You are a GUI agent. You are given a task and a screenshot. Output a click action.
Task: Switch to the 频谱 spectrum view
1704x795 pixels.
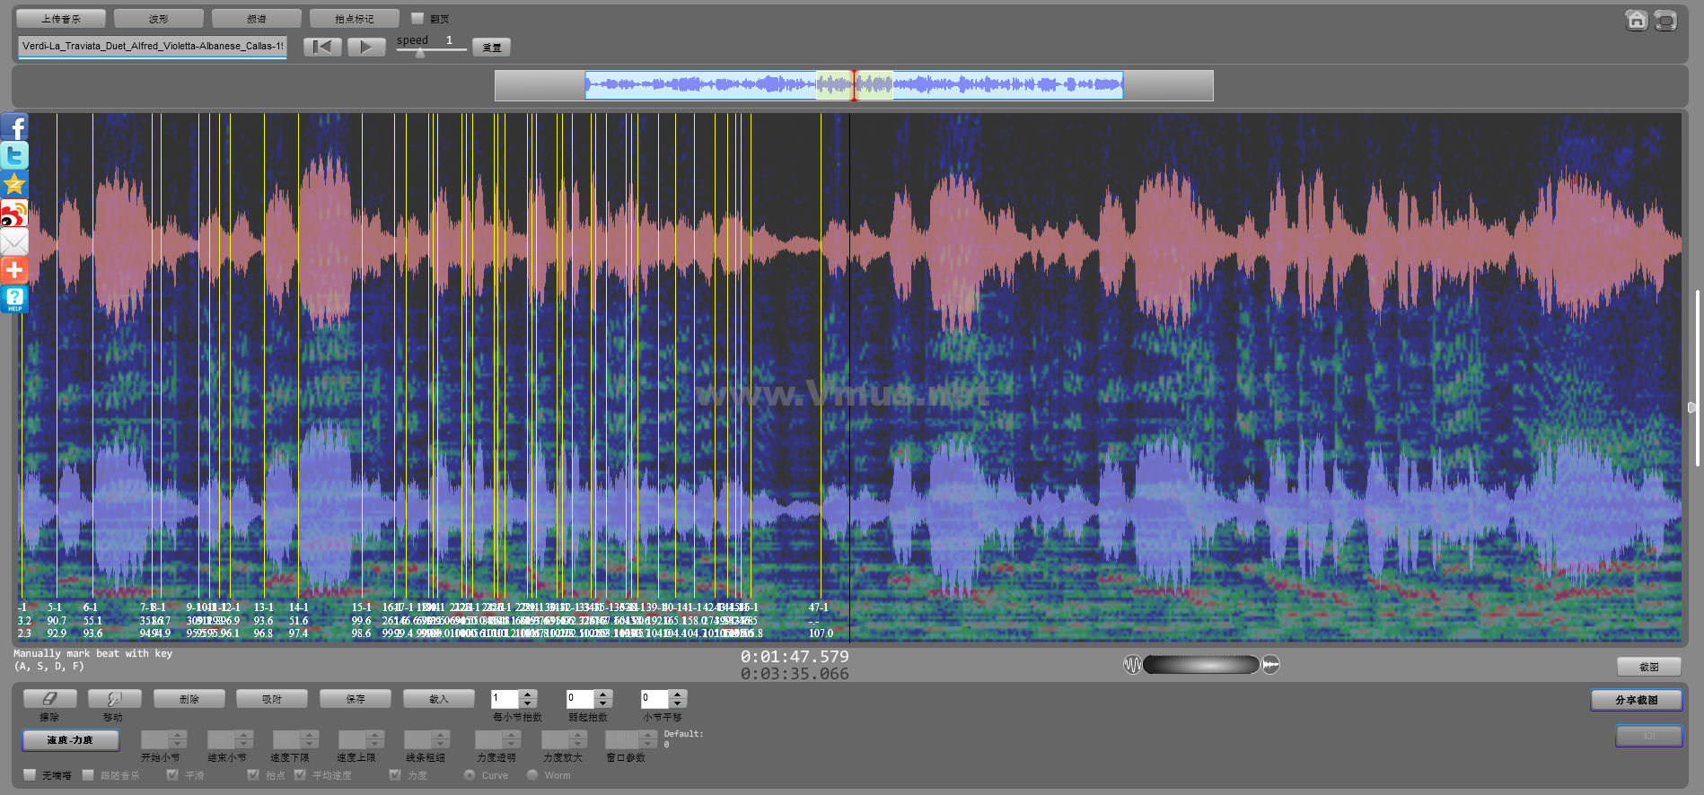[x=256, y=18]
